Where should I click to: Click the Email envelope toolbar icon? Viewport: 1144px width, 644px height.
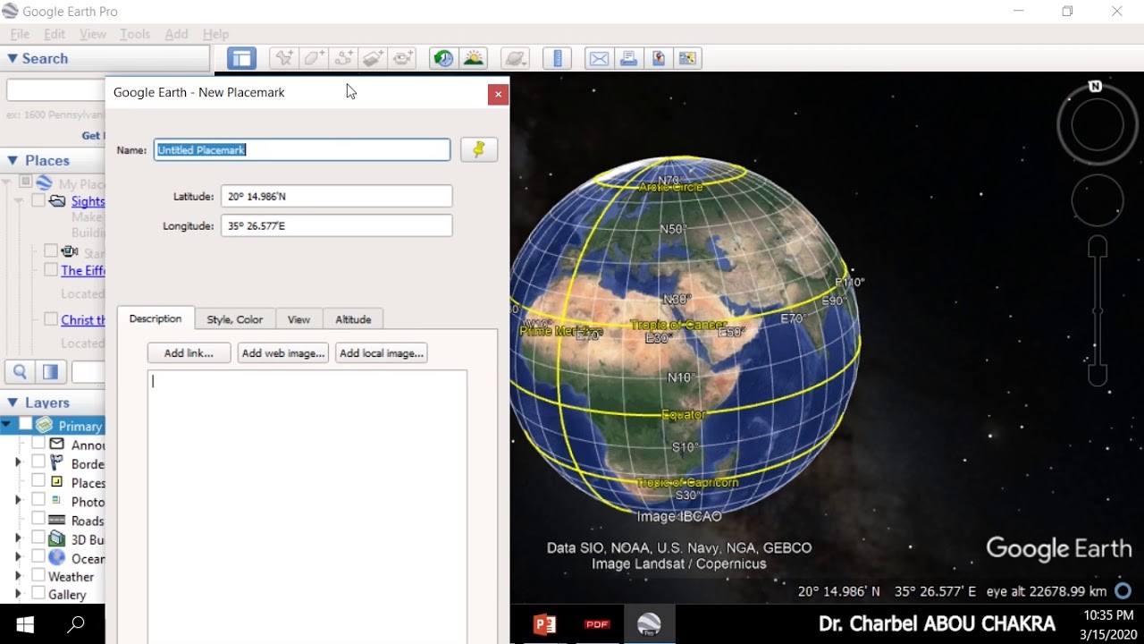tap(599, 59)
